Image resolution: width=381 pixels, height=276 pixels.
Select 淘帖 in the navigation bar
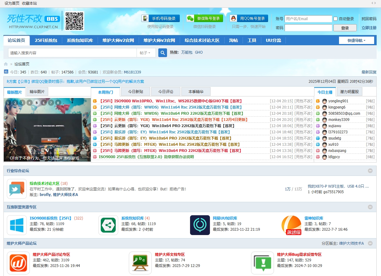tap(233, 40)
